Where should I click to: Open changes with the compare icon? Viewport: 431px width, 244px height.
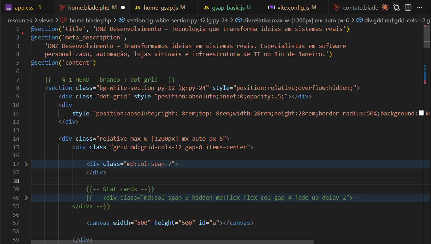pyautogui.click(x=396, y=7)
